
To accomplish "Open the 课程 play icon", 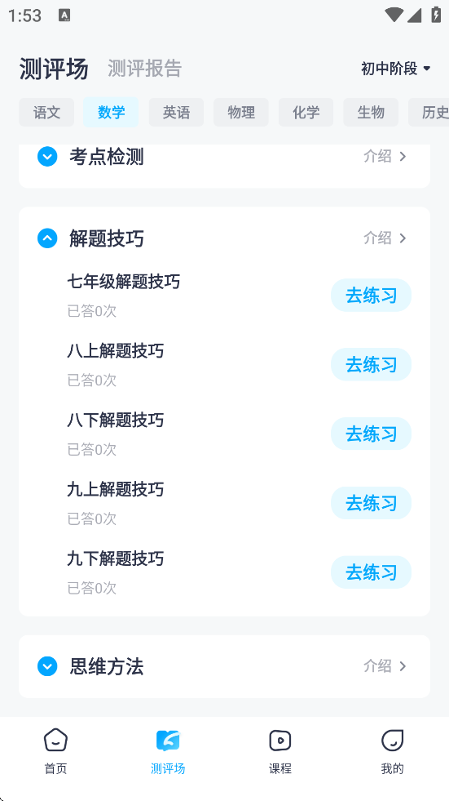I will pyautogui.click(x=280, y=741).
